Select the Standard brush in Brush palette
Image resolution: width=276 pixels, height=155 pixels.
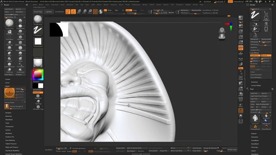[x=20, y=32]
